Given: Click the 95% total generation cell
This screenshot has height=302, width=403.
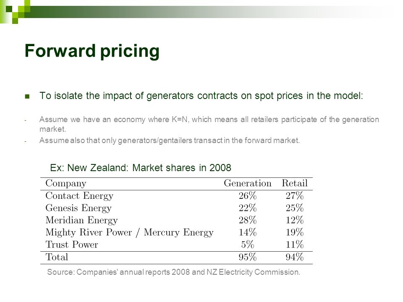Looking at the screenshot, I should click(248, 257).
